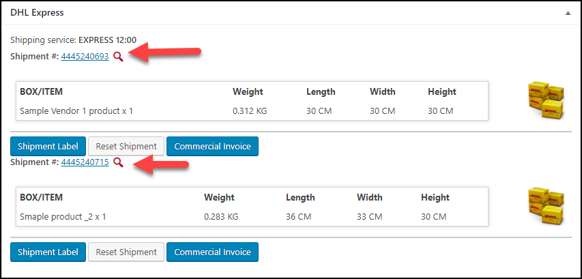Click the DHL Express panel title
Screen dimensions: 582x279
(37, 12)
